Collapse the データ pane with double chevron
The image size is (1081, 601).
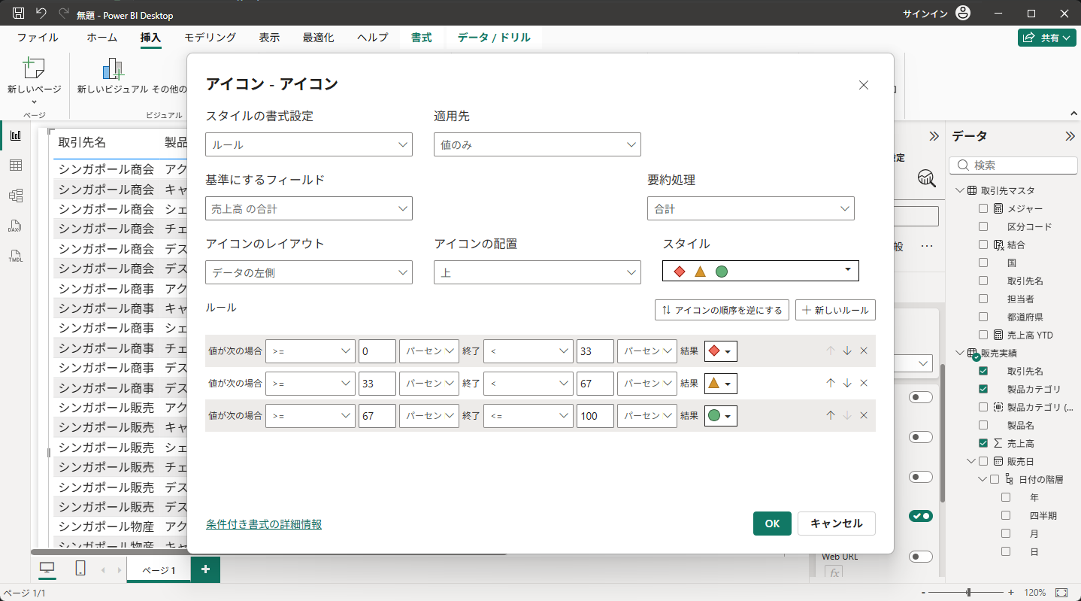tap(1070, 136)
